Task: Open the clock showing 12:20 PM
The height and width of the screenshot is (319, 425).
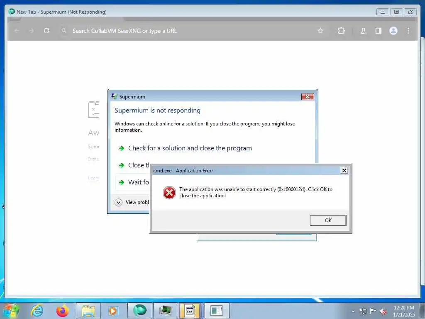Action: [x=403, y=311]
